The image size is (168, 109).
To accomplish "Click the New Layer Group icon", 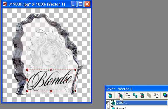I will (x=128, y=95).
